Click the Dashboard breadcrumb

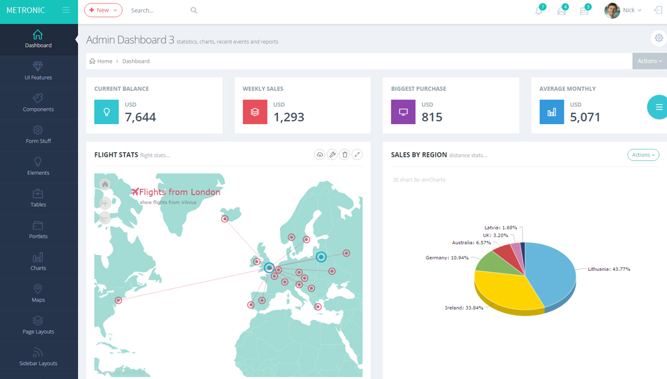[135, 61]
